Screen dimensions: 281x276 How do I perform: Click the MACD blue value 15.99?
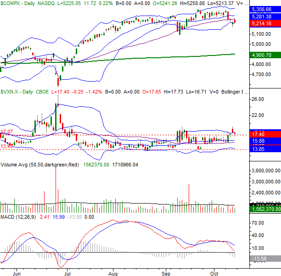click(x=59, y=217)
